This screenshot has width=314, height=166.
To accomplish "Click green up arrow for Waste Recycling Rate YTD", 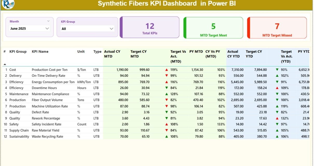I will point(277,137).
